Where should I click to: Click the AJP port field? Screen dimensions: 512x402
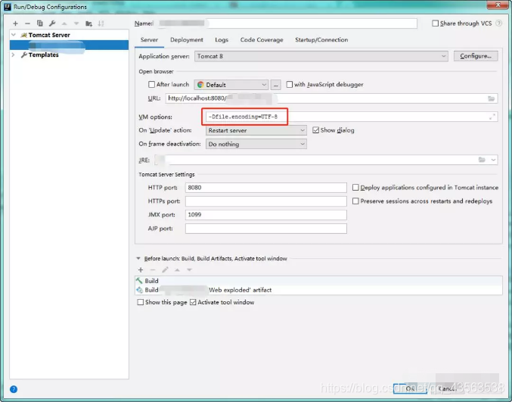[265, 229]
